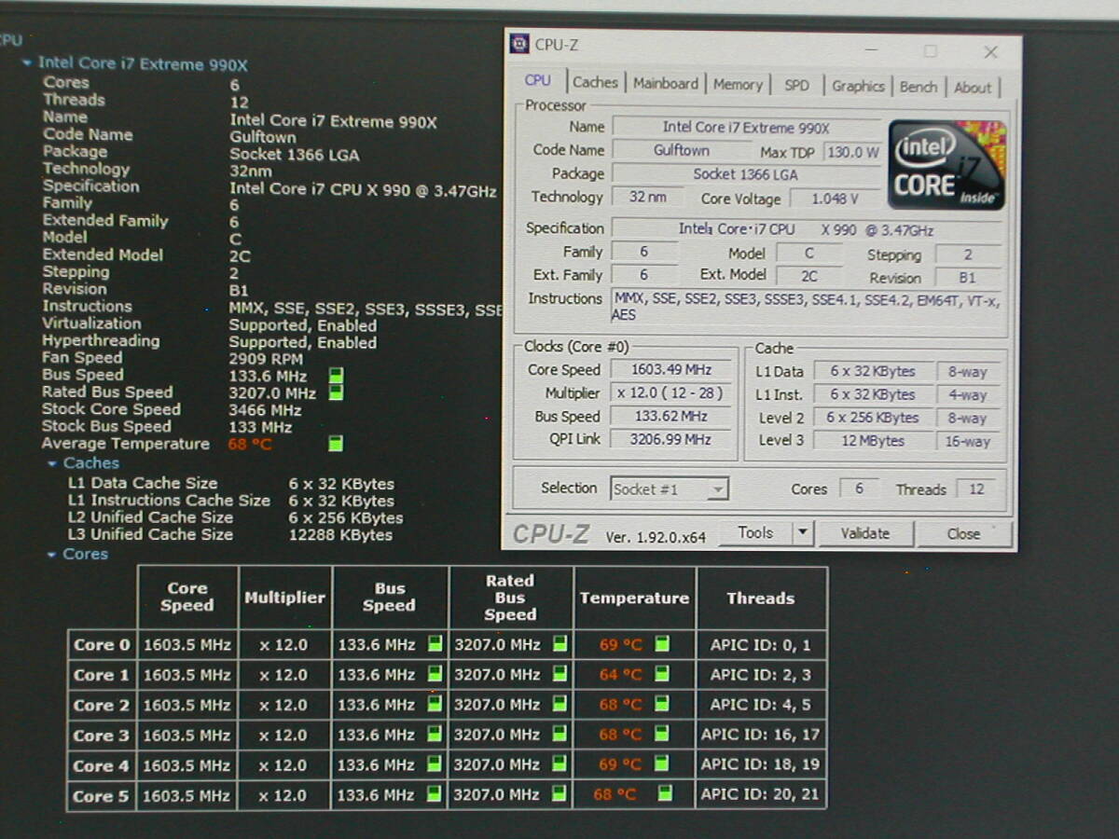Click the CPU-Z app icon in title bar
1119x839 pixels.
[x=519, y=44]
